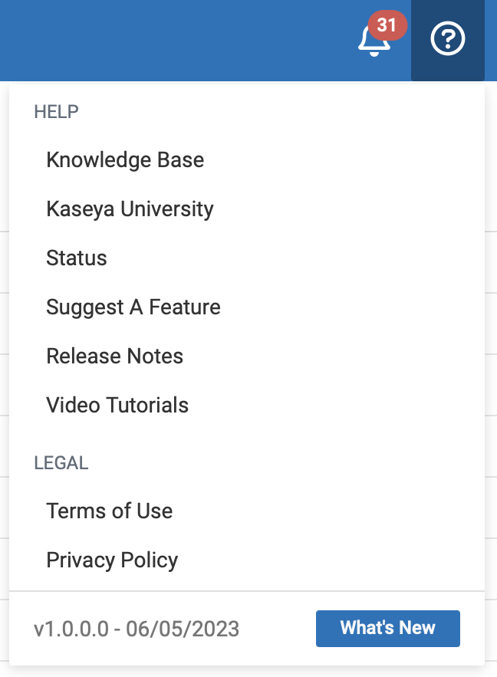View the Privacy Policy

click(112, 560)
